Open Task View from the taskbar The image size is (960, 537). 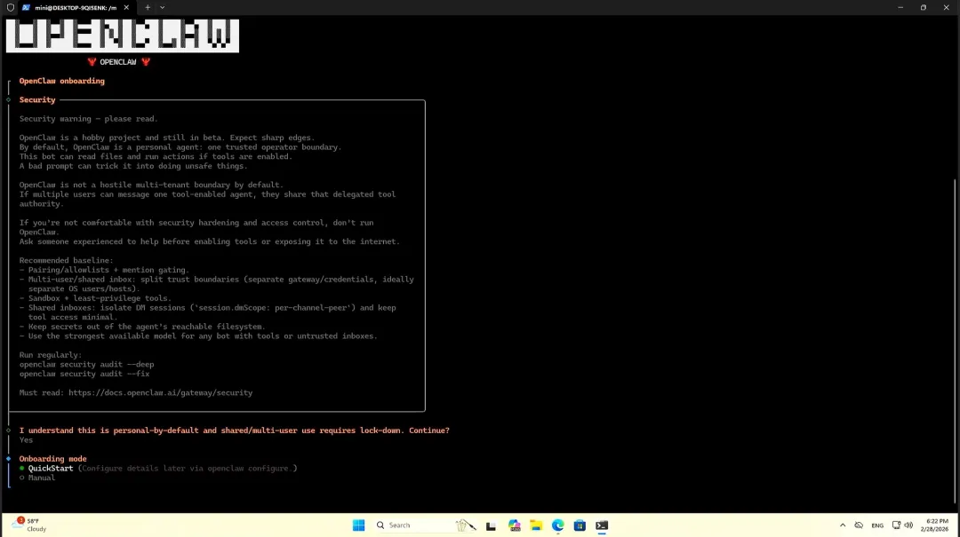click(x=491, y=525)
